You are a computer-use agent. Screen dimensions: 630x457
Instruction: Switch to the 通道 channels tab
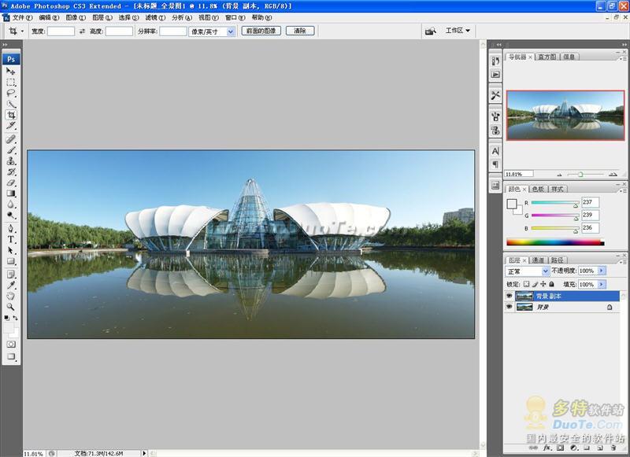pyautogui.click(x=539, y=260)
